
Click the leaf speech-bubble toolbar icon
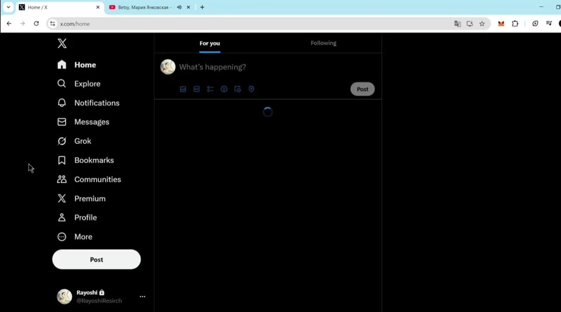coord(535,23)
